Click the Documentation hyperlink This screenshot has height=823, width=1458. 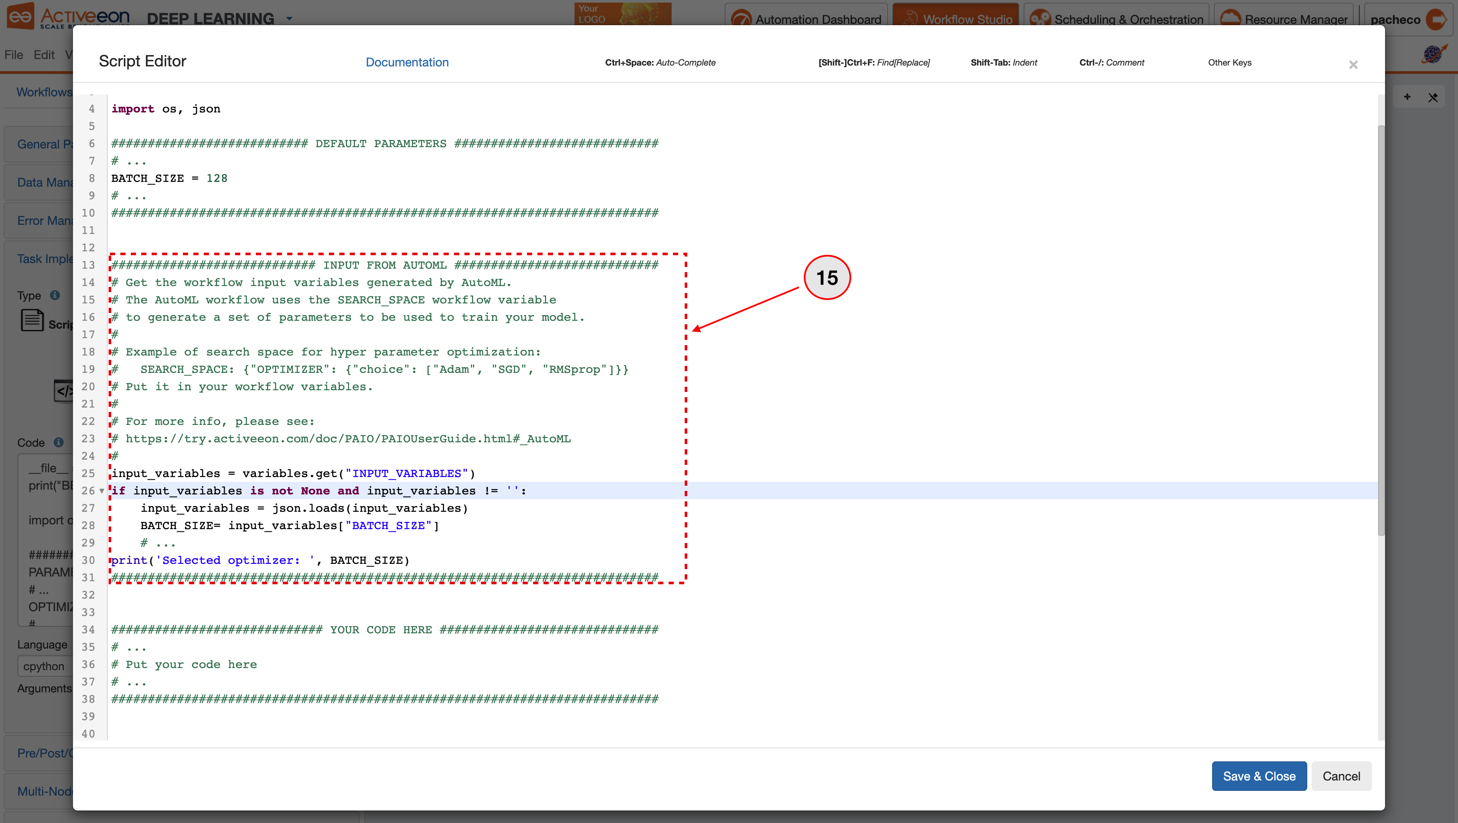pyautogui.click(x=407, y=62)
